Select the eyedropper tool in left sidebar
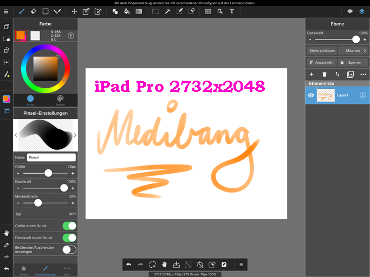 (7, 245)
